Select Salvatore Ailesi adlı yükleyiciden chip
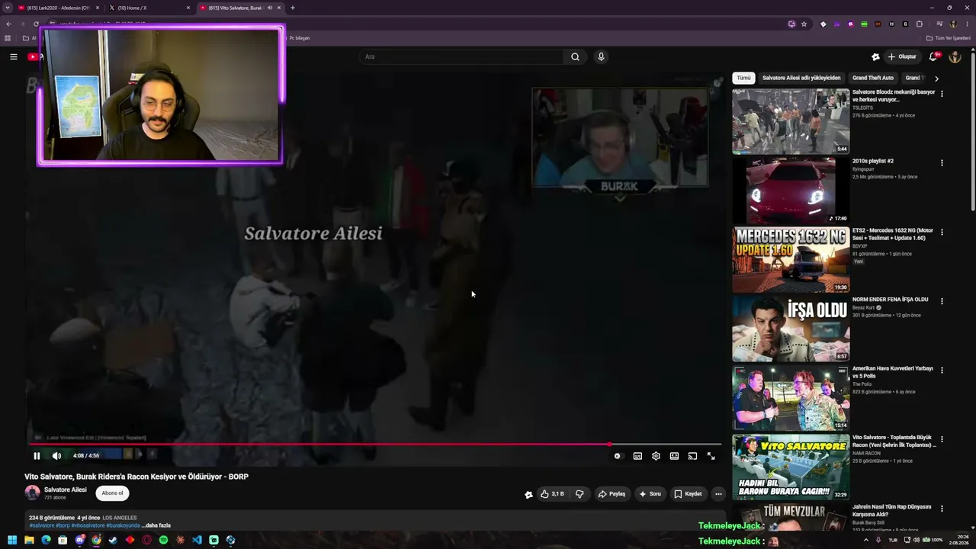 pyautogui.click(x=801, y=78)
